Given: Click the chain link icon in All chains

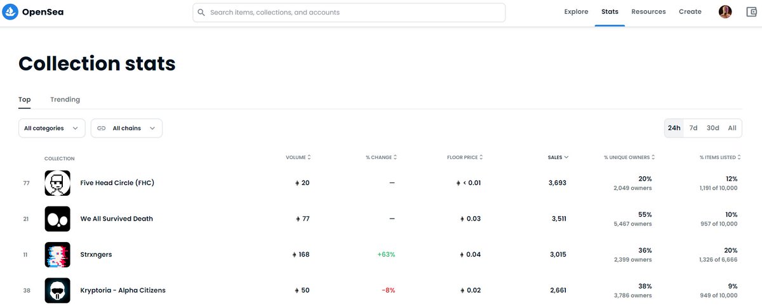Looking at the screenshot, I should coord(102,128).
